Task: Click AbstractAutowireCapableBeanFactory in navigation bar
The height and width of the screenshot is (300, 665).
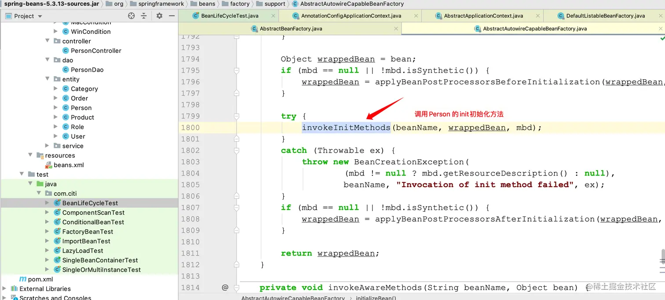Action: coord(352,4)
